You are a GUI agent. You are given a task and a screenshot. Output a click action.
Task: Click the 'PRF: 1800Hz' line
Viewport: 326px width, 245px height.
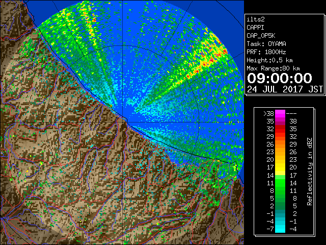266,52
